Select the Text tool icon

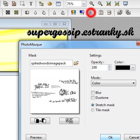pos(31,4)
